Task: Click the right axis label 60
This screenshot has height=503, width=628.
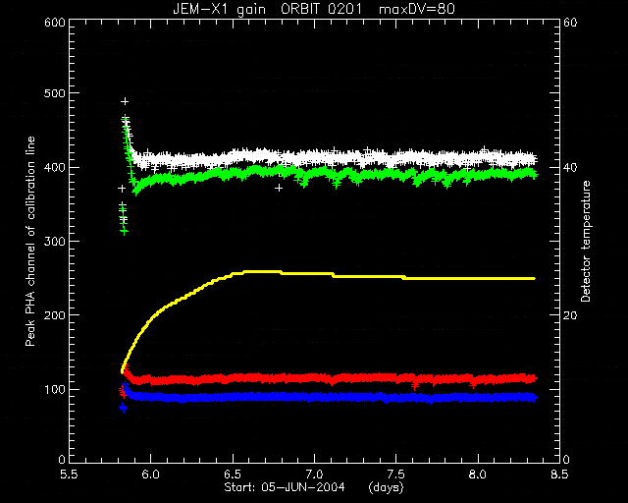Action: pyautogui.click(x=570, y=23)
